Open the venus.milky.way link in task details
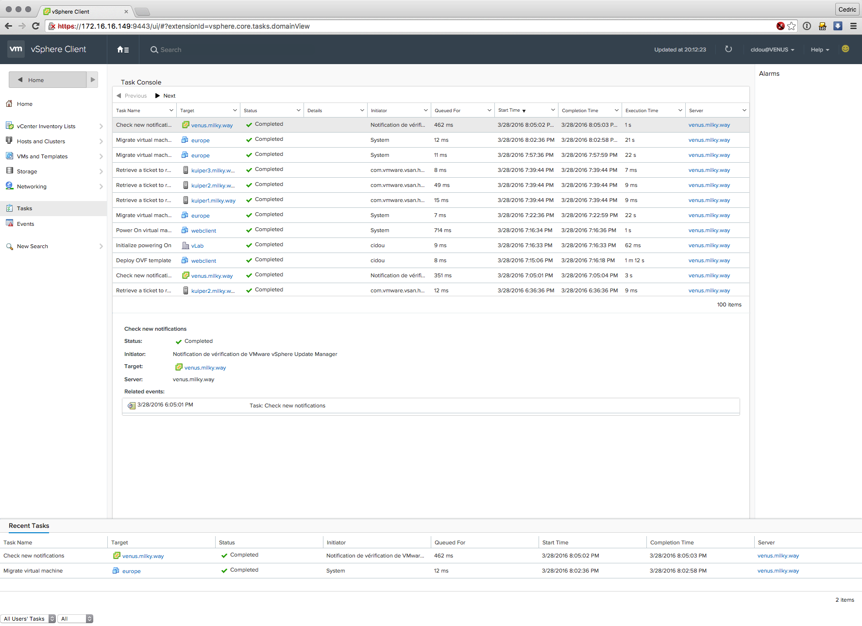Viewport: 862px width, 626px height. (205, 368)
